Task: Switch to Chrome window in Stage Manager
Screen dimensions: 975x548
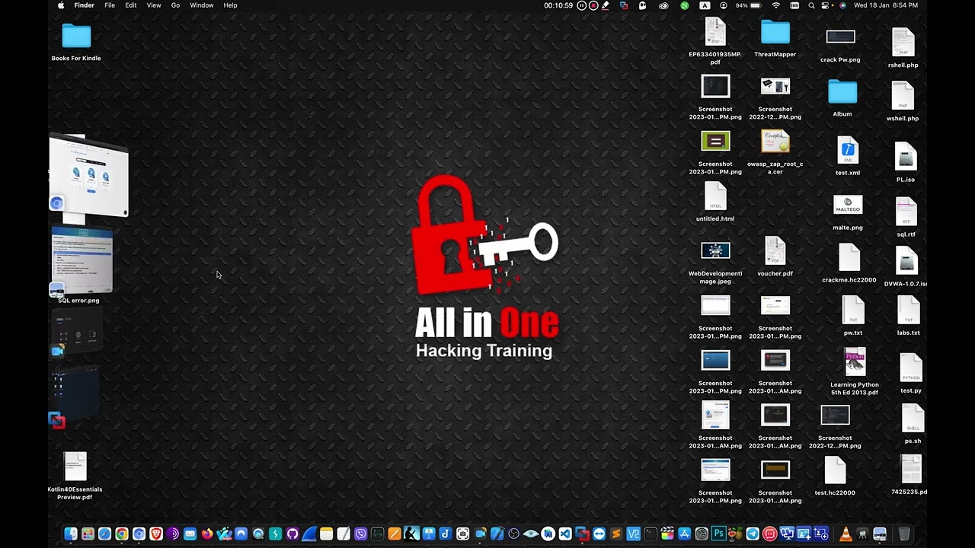Action: pos(89,175)
